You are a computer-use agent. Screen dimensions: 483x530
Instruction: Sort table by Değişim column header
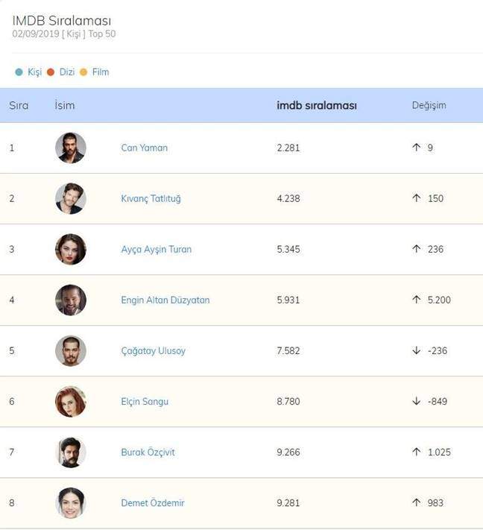click(429, 105)
